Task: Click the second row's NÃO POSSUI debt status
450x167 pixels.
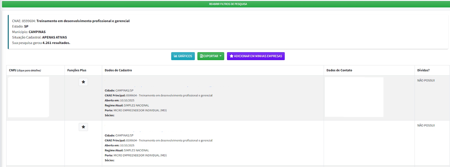Action: pyautogui.click(x=426, y=125)
